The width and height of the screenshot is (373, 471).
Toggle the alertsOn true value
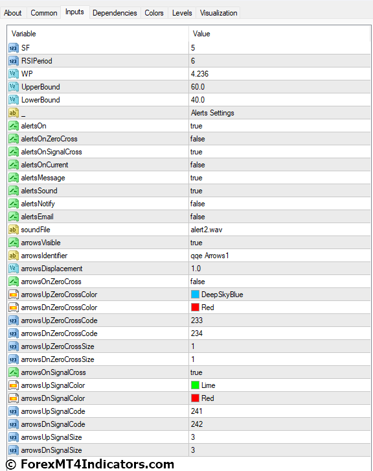click(196, 126)
